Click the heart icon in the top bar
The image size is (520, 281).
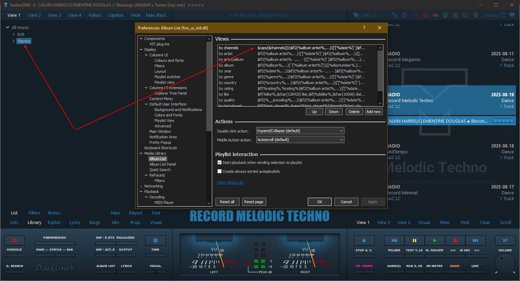[512, 15]
